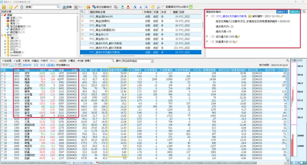This screenshot has height=165, width=307.
Task: Click 回測 backtest item in results toolbar
Action: pos(63,61)
